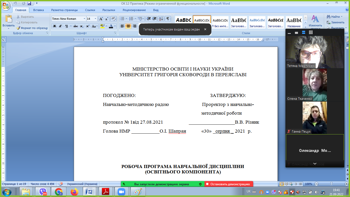
Task: Click the Strikethrough abc icon
Action: [x=75, y=26]
